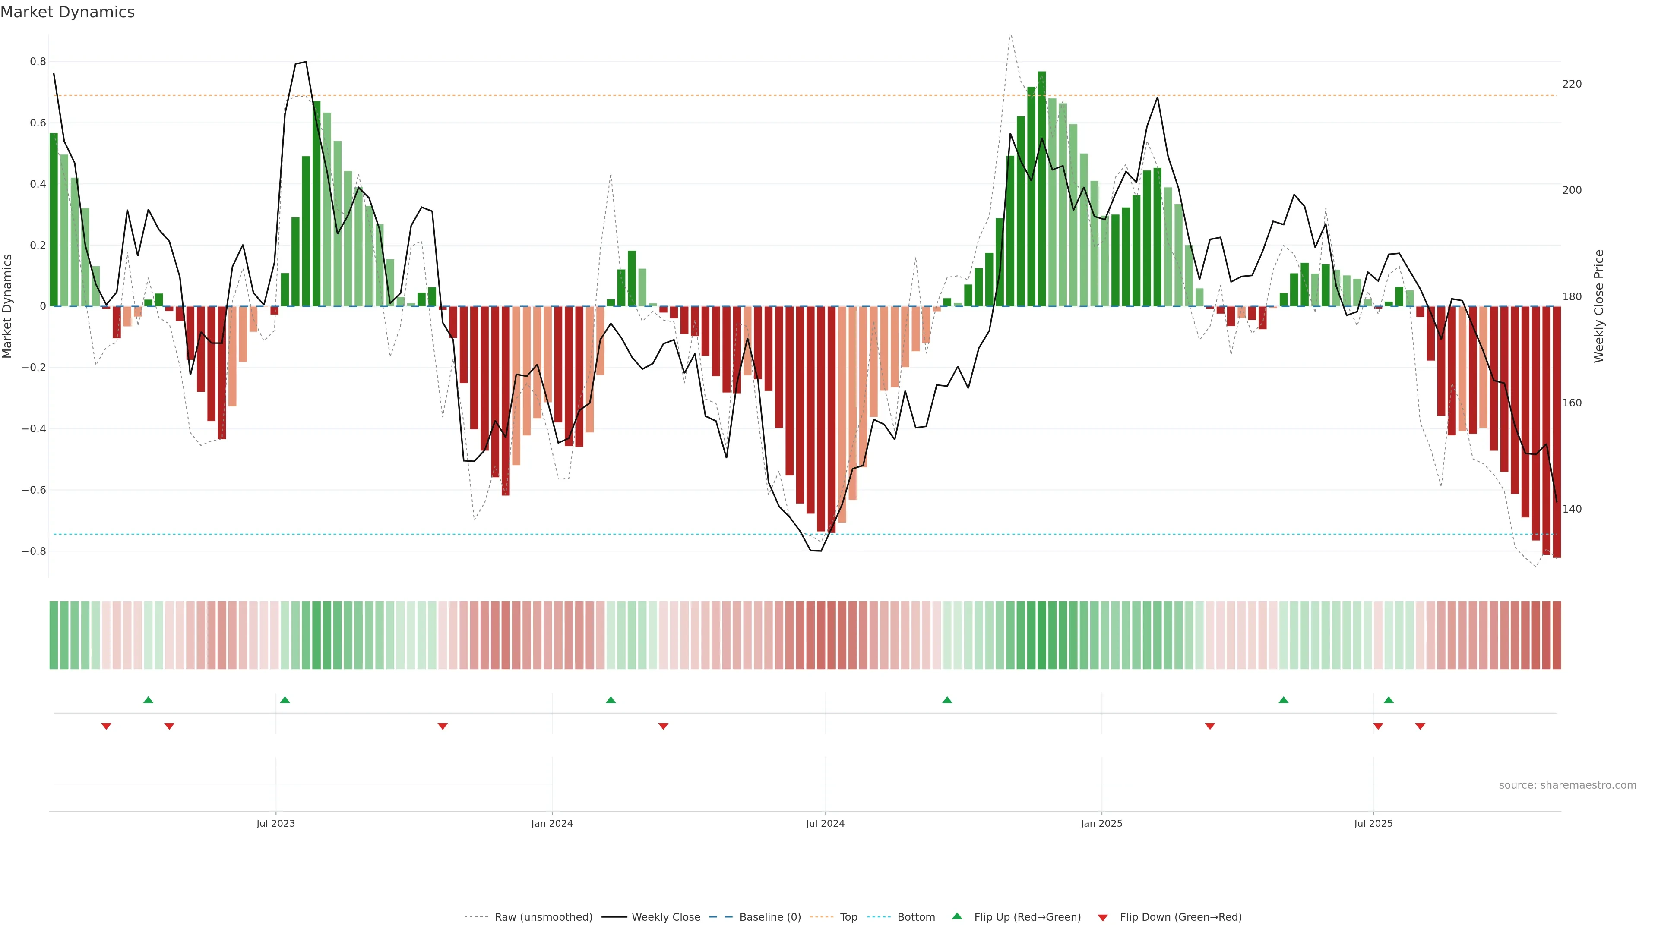
Task: Click the last green flip-up triangle marker
Action: coord(1388,700)
